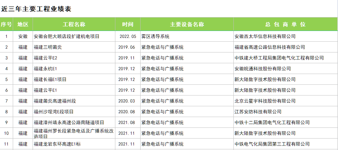This screenshot has width=338, height=150.
Task: Click the 工程名称 column header
Action: [x=74, y=24]
